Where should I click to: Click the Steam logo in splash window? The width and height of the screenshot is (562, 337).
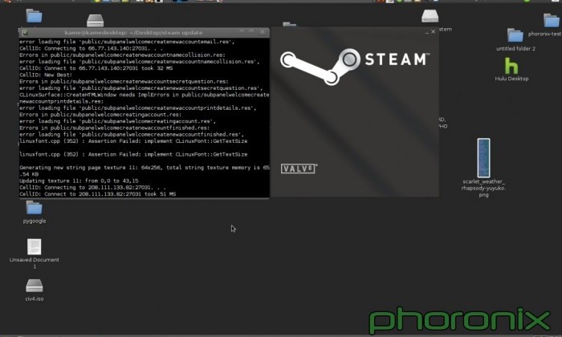355,67
